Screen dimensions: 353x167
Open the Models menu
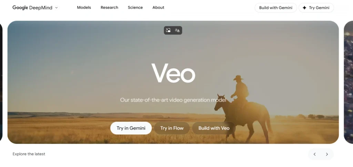(84, 8)
